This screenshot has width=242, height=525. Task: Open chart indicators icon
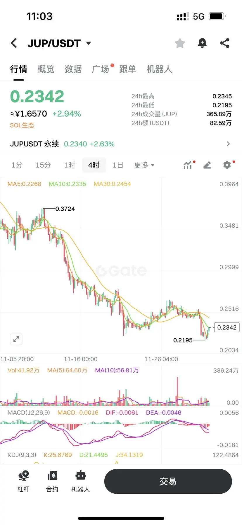click(x=188, y=165)
